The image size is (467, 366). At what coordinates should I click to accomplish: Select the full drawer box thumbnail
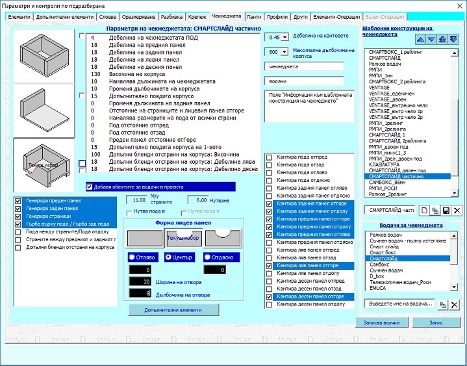coord(44,56)
